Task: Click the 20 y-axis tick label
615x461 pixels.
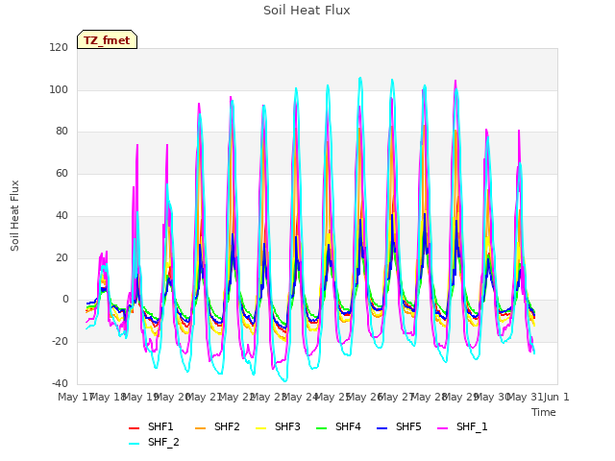Action: point(61,258)
